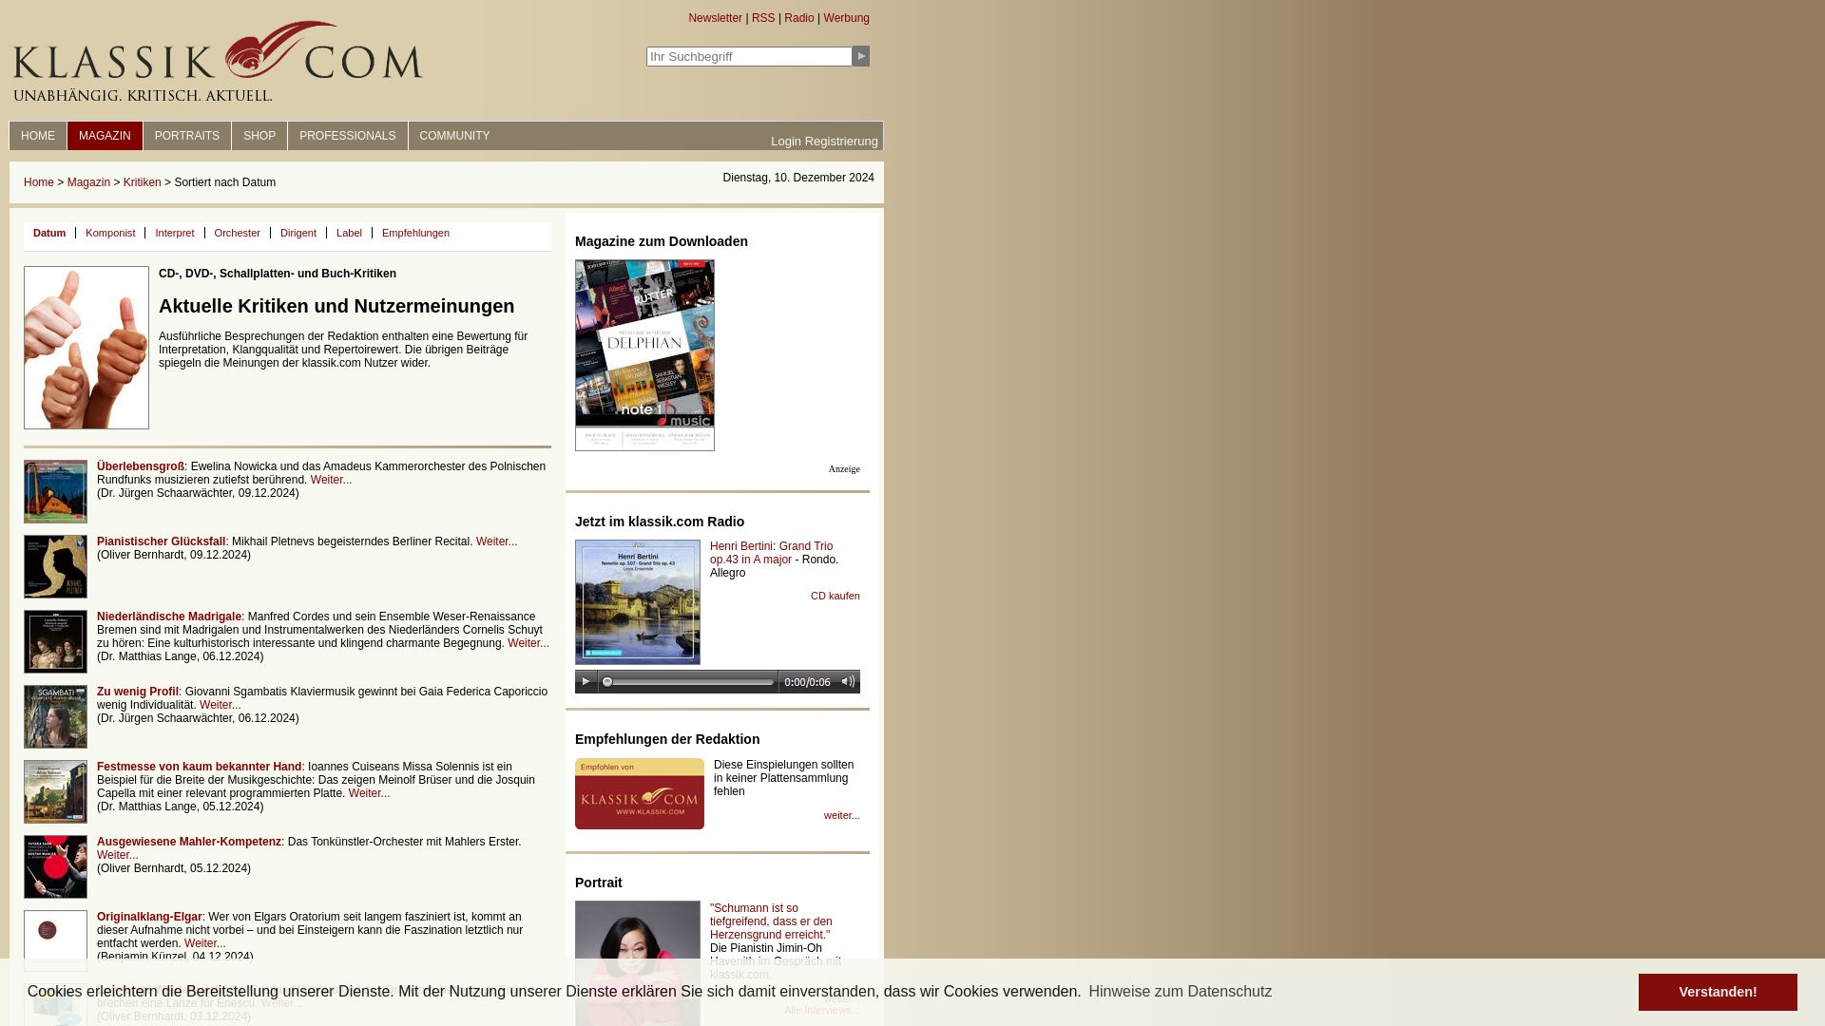
Task: Click the Empfohlen von klassik.com banner
Action: click(640, 793)
